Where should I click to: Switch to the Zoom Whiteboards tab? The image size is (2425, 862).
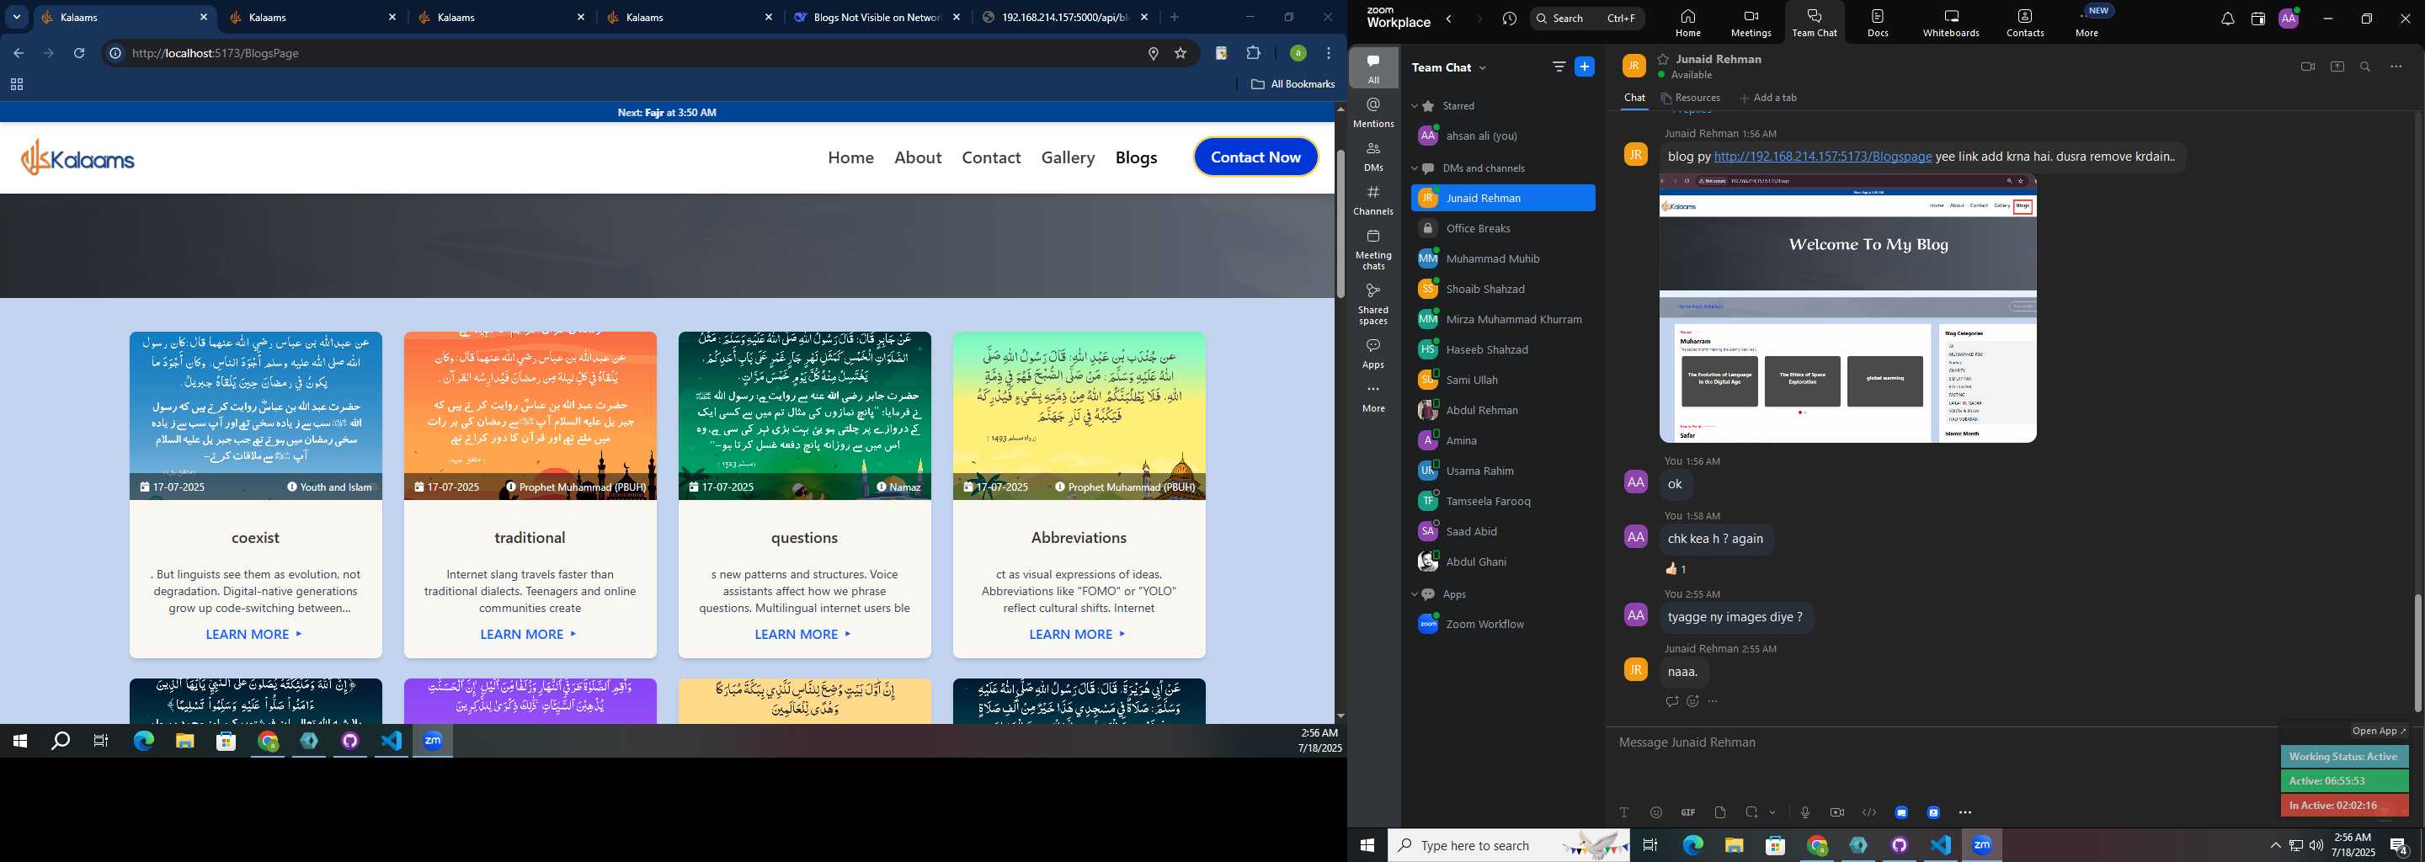tap(1952, 23)
